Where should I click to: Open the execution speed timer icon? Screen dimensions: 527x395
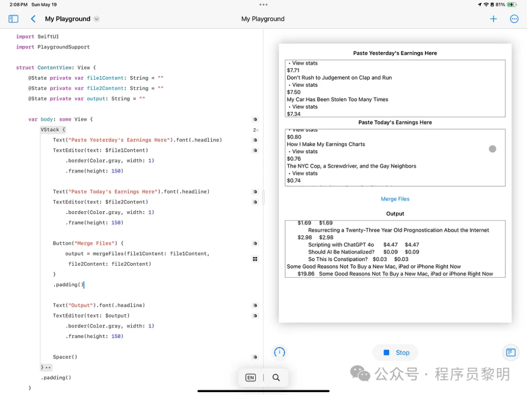(x=279, y=353)
